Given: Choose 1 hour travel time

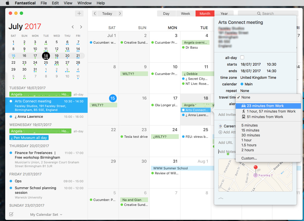Looking at the screenshot, I should click(x=246, y=140).
